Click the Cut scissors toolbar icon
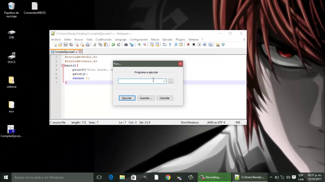Viewport: 325px width, 182px height. (x=95, y=45)
